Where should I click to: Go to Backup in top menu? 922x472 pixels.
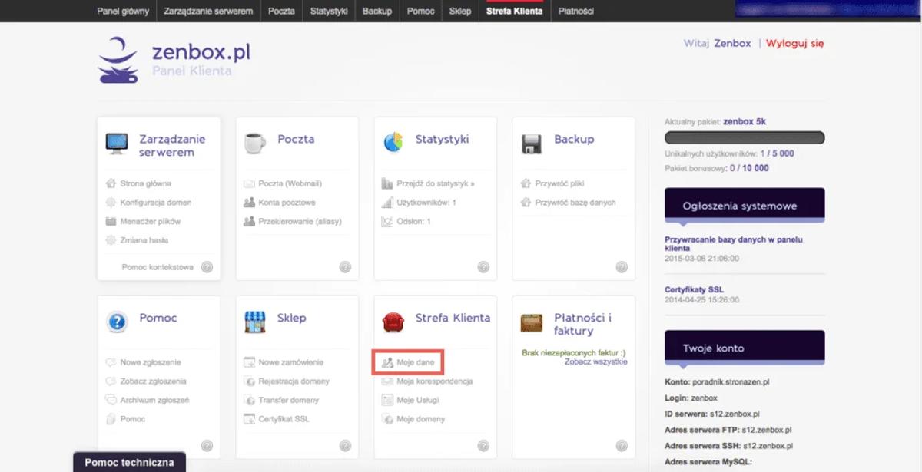[377, 12]
